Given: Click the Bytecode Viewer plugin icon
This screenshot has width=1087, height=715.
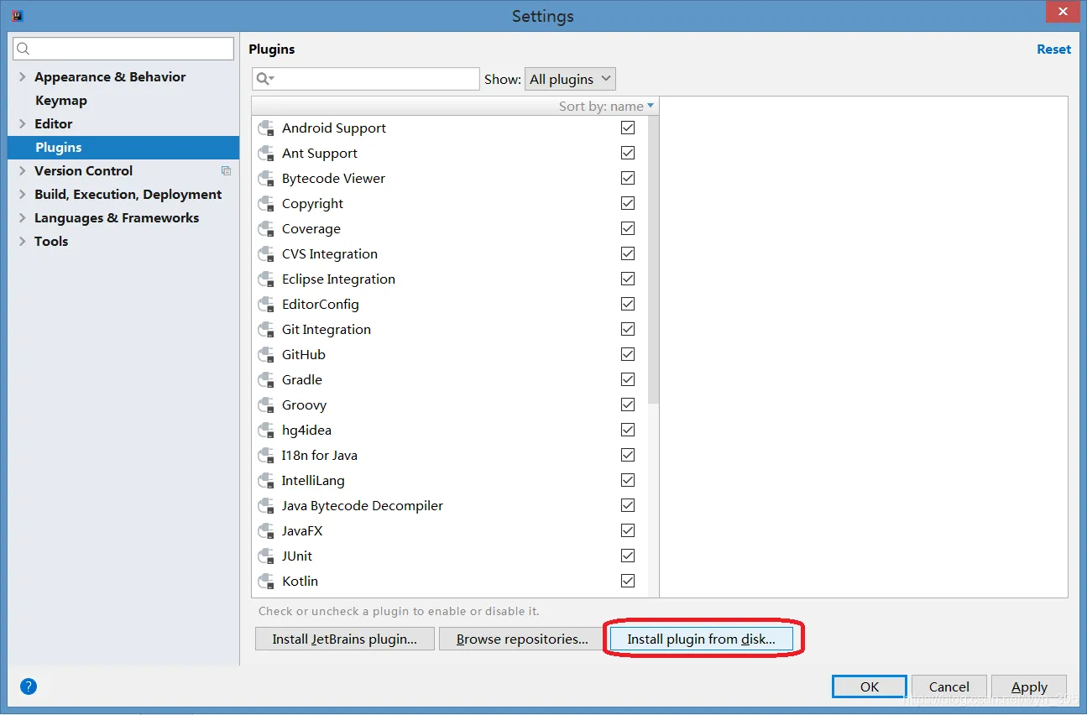Looking at the screenshot, I should point(267,179).
